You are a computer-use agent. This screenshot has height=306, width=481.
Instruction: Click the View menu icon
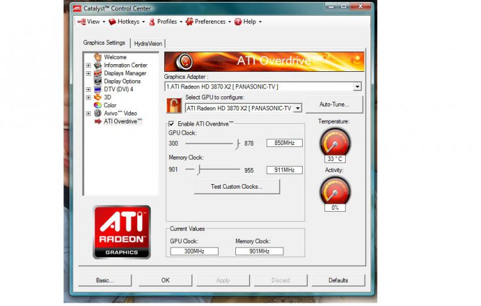(x=81, y=22)
